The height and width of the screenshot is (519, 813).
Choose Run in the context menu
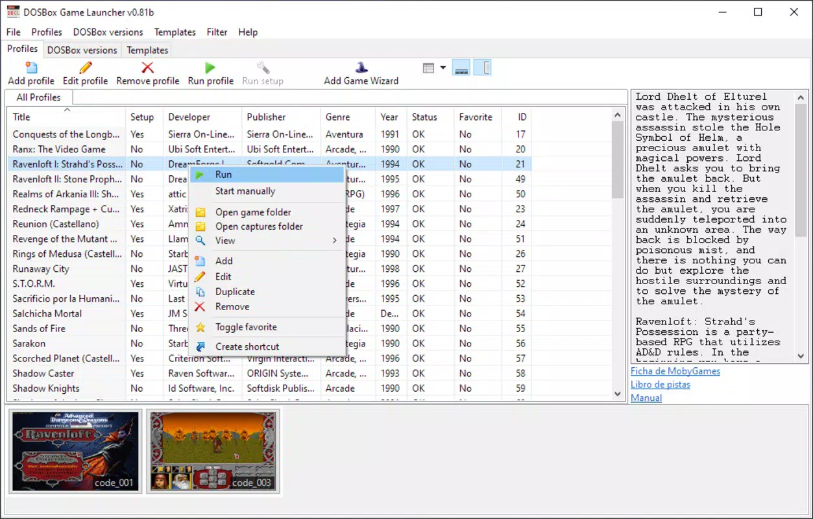[267, 175]
